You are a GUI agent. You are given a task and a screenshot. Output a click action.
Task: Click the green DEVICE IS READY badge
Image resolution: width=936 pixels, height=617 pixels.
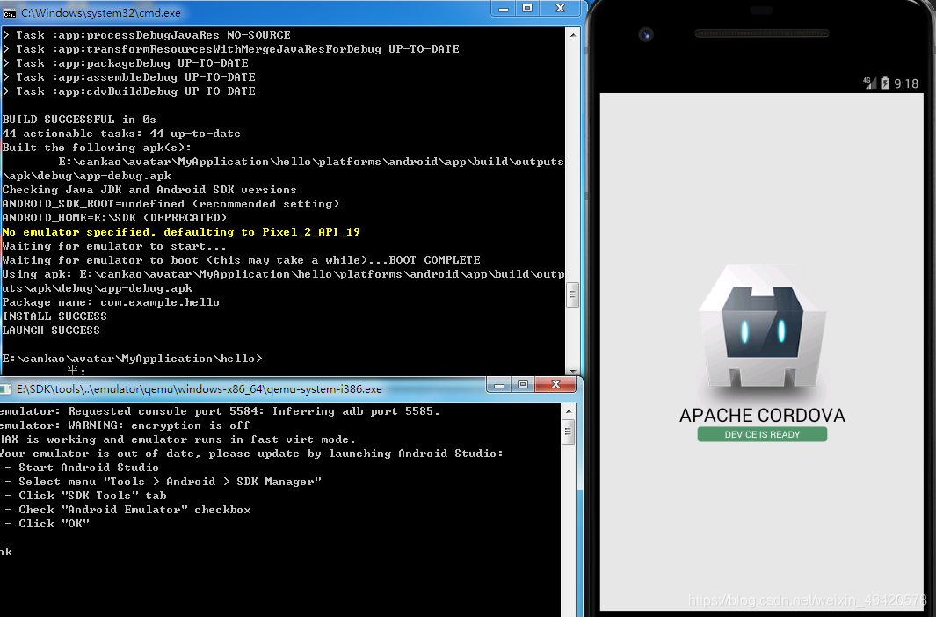pyautogui.click(x=761, y=434)
